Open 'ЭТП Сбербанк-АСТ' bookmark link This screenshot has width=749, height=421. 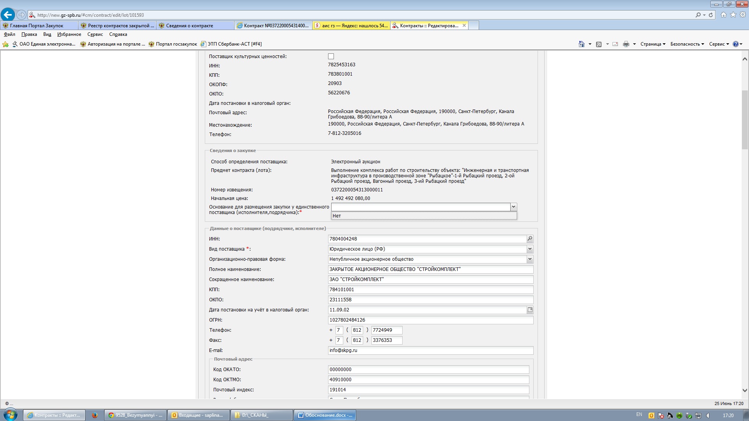point(234,44)
